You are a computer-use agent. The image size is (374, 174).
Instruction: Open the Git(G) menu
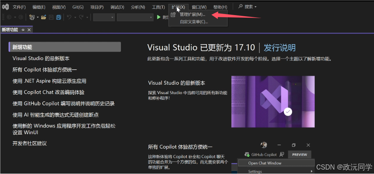pyautogui.click(x=78, y=7)
